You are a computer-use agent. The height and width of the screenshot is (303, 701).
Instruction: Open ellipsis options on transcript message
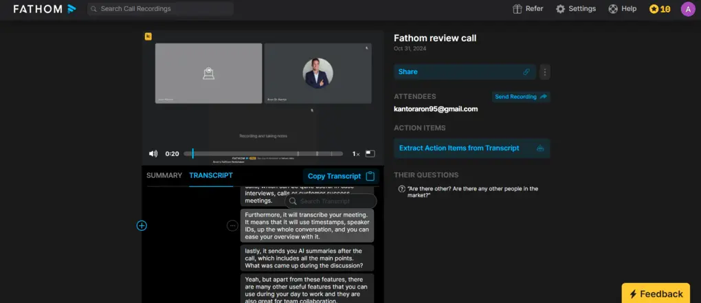click(232, 225)
